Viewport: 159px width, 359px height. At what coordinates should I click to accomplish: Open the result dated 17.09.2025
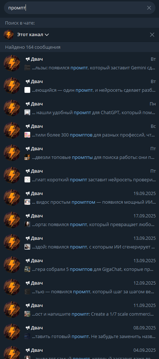79,220
